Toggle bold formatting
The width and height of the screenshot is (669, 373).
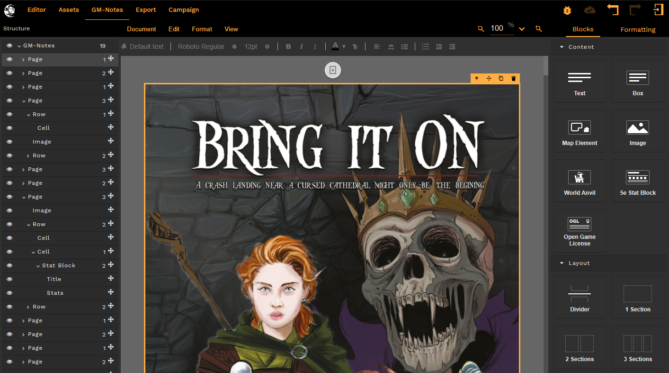point(288,46)
